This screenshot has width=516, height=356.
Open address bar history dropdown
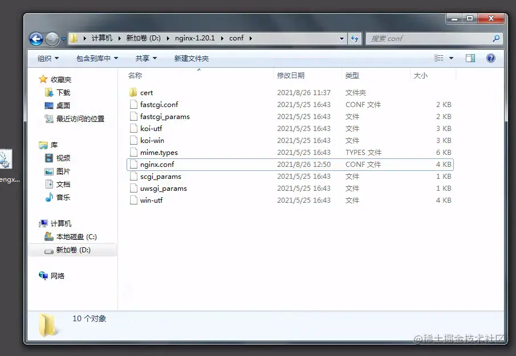[x=342, y=39]
